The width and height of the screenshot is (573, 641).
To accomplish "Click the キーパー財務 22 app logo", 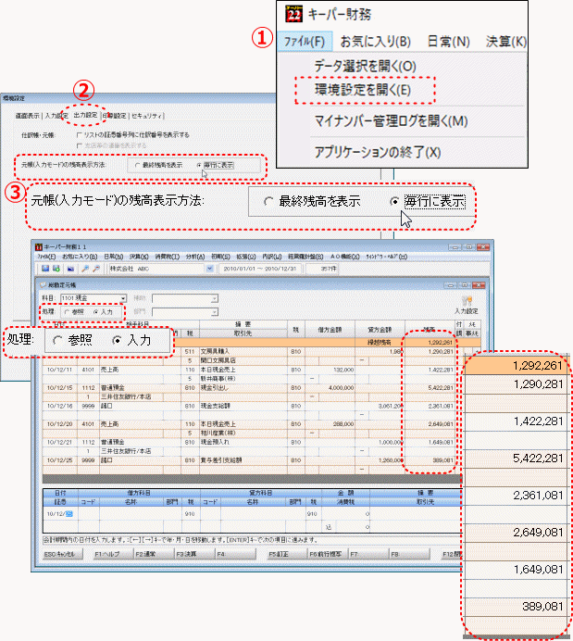I will pos(294,14).
